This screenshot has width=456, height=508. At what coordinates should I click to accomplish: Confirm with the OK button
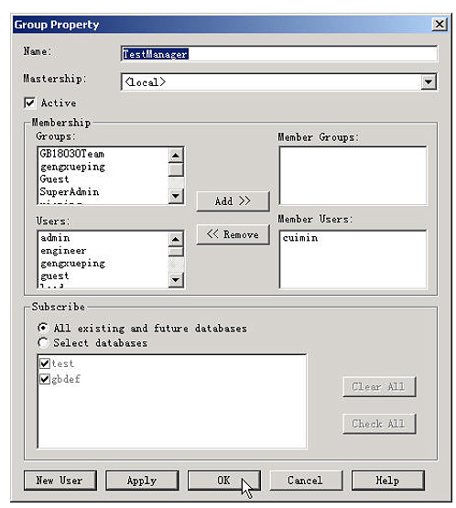224,481
